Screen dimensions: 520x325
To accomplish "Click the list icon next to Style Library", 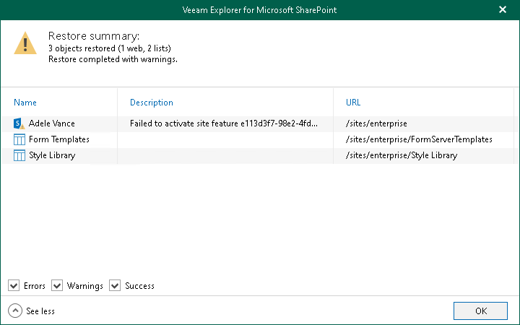I will tap(19, 155).
